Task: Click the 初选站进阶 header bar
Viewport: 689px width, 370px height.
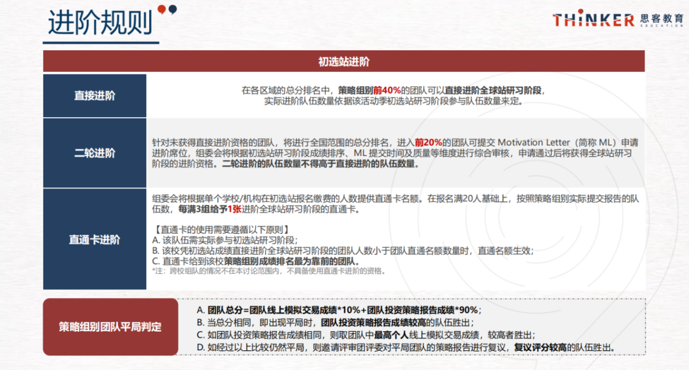Action: click(x=344, y=61)
